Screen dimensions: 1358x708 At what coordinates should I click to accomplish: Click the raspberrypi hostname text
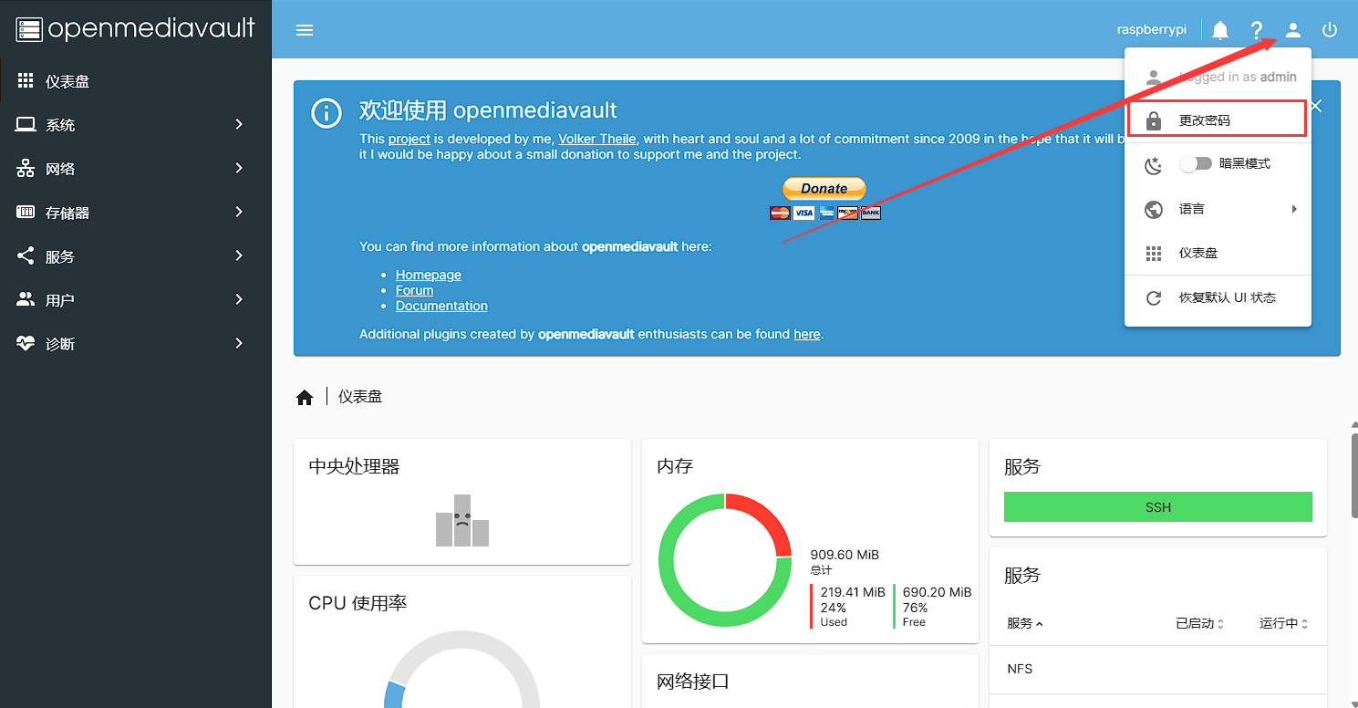pos(1152,30)
